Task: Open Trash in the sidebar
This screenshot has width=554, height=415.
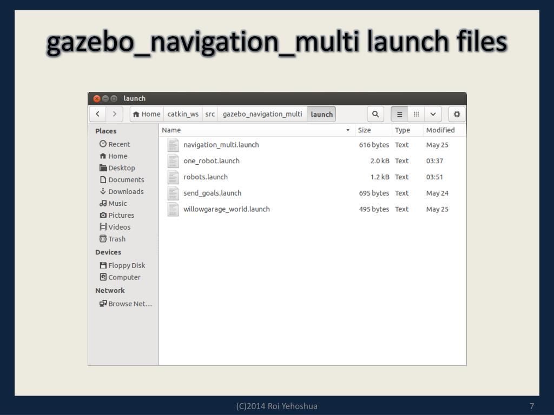Action: [113, 239]
